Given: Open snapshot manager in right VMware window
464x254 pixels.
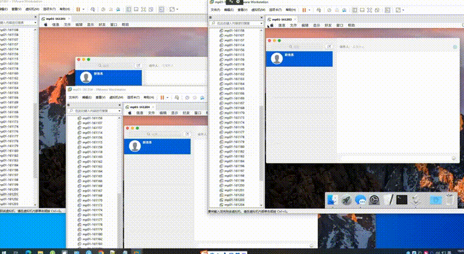Looking at the screenshot, I should (344, 10).
